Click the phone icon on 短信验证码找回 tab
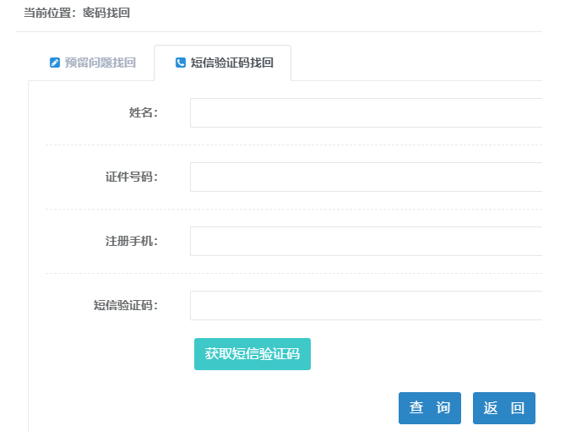Viewport: 576px width, 442px height. (x=180, y=63)
